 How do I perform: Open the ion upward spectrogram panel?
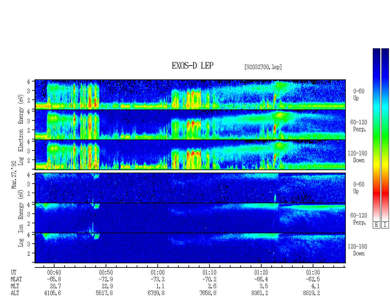(190, 188)
